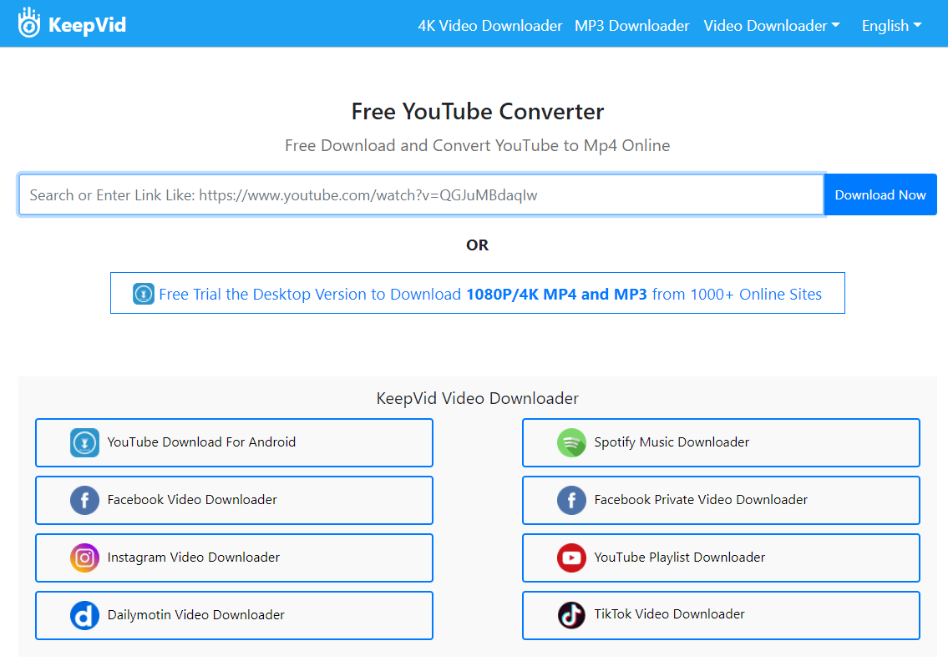Expand the Video Downloader dropdown menu

(x=771, y=26)
